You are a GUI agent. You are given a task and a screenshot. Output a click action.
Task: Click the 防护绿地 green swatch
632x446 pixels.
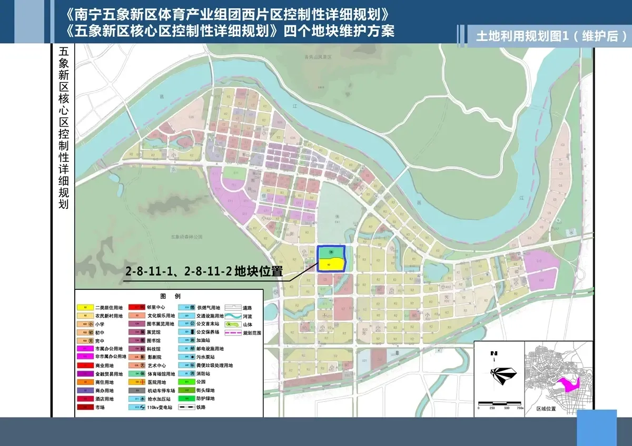(x=187, y=399)
